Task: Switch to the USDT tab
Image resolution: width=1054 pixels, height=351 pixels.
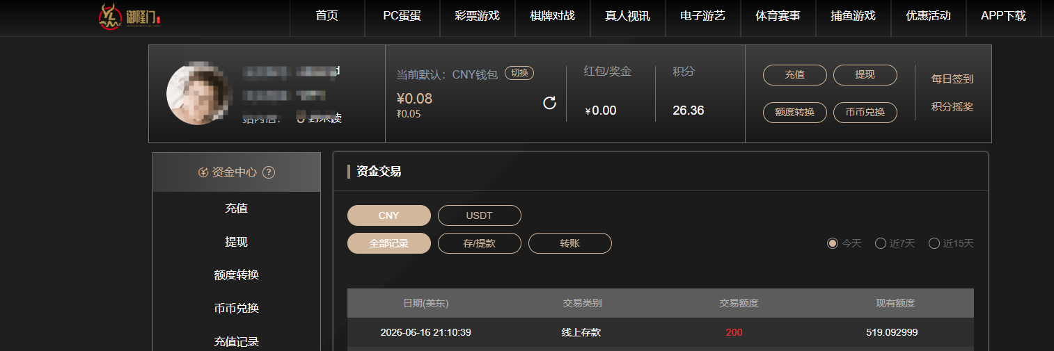Action: (479, 215)
